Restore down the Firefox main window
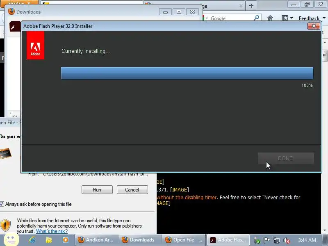 coord(307,5)
